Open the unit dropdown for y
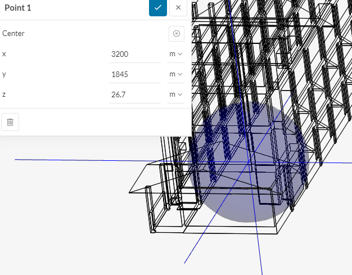Screen dimensions: 352x275 tap(175, 74)
